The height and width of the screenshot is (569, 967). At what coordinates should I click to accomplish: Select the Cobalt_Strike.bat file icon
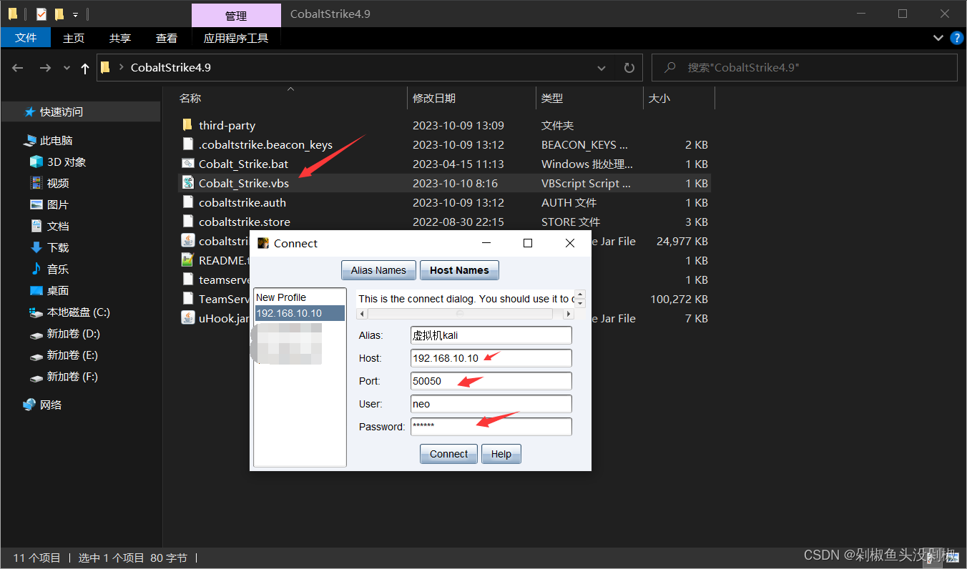click(x=187, y=164)
